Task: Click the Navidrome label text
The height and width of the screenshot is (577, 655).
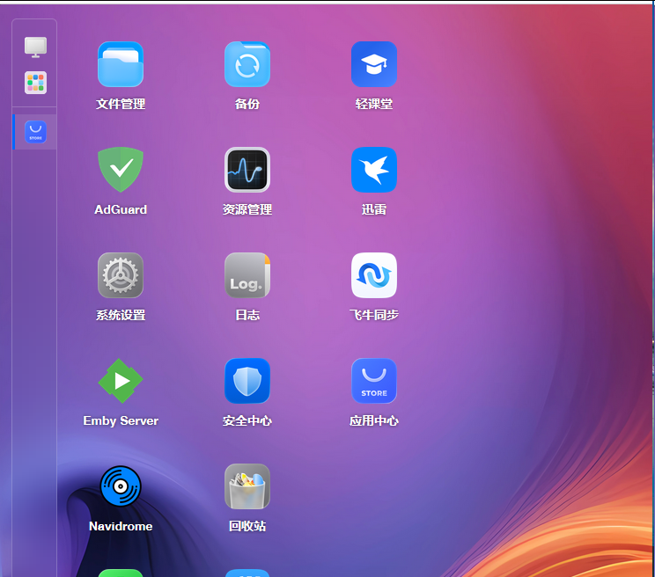Action: (121, 526)
